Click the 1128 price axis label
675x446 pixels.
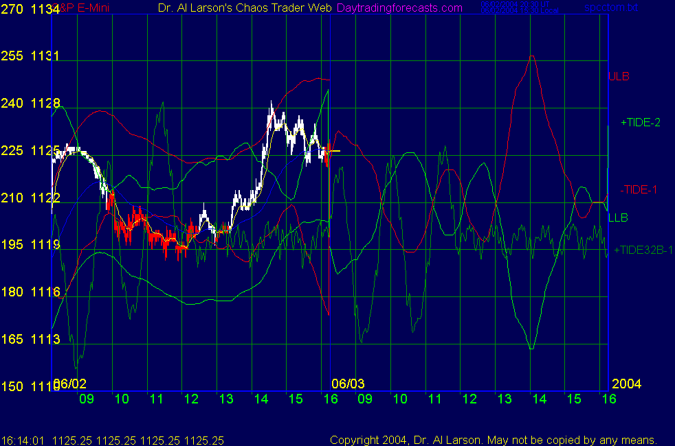tap(45, 104)
